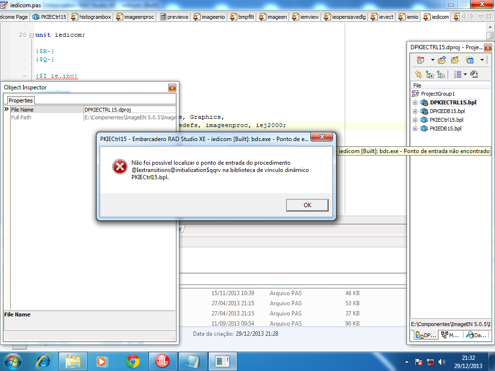Switch to the DP... tab under Project Manager
The image size is (495, 371).
(x=426, y=335)
